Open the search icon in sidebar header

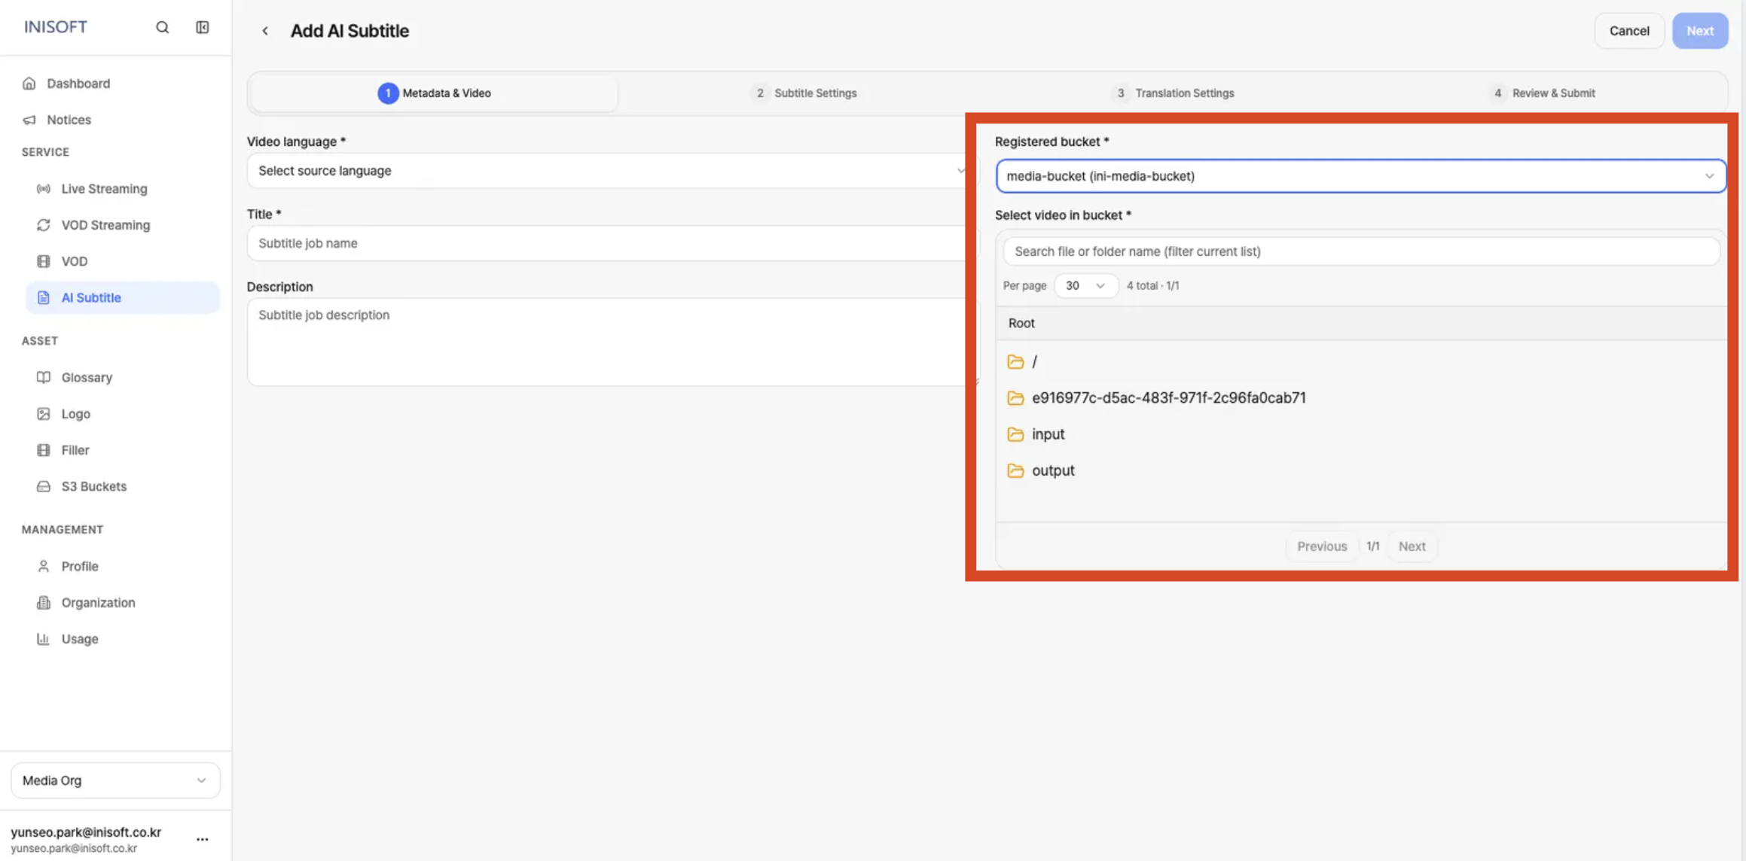(x=162, y=27)
